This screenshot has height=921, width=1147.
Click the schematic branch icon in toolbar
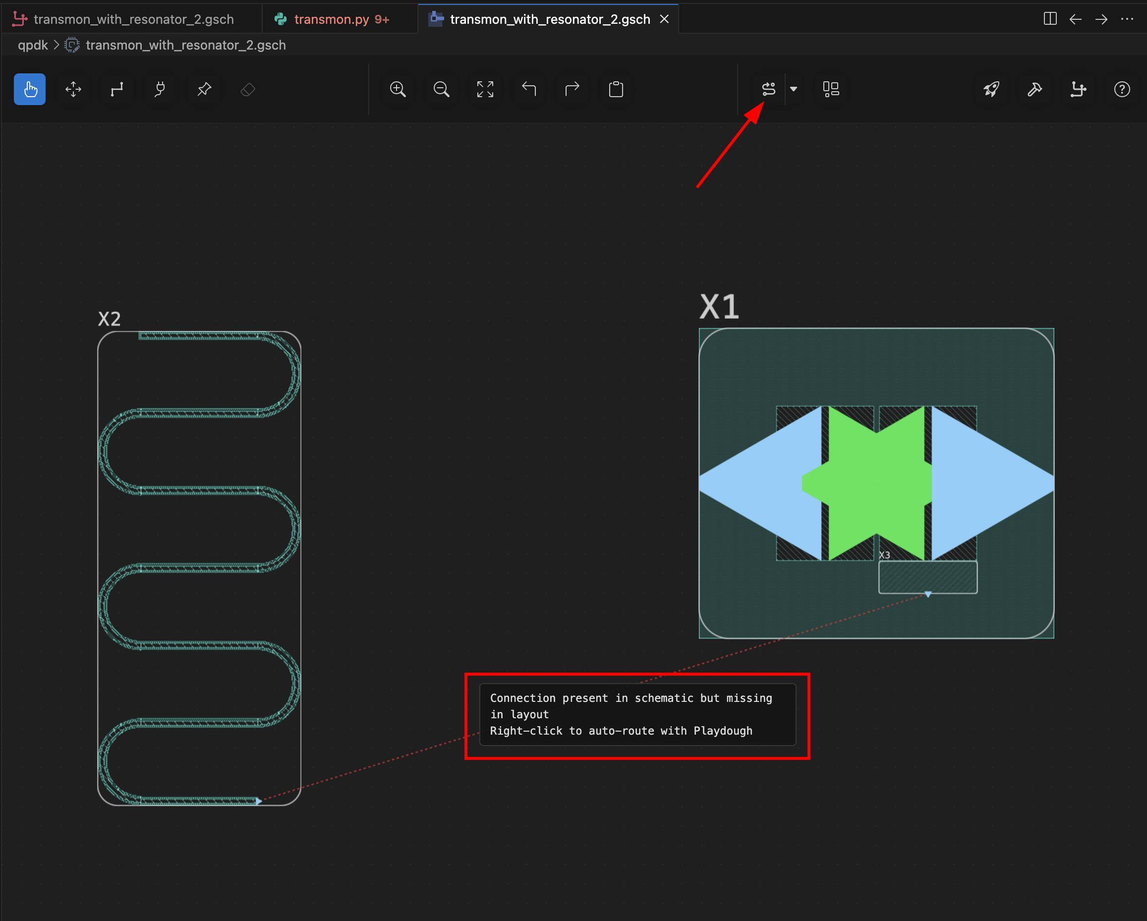point(1079,89)
